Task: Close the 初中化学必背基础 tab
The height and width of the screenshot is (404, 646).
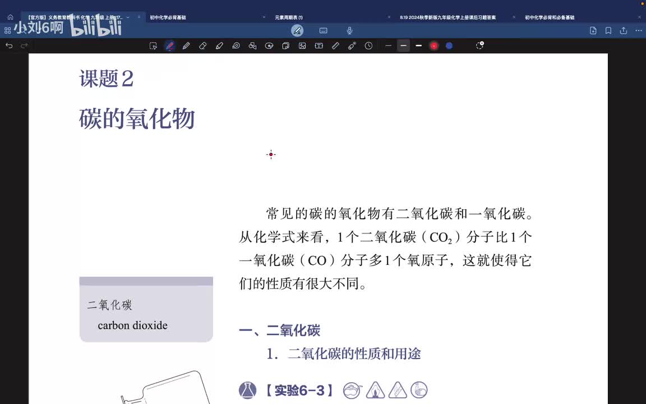Action: (264, 17)
